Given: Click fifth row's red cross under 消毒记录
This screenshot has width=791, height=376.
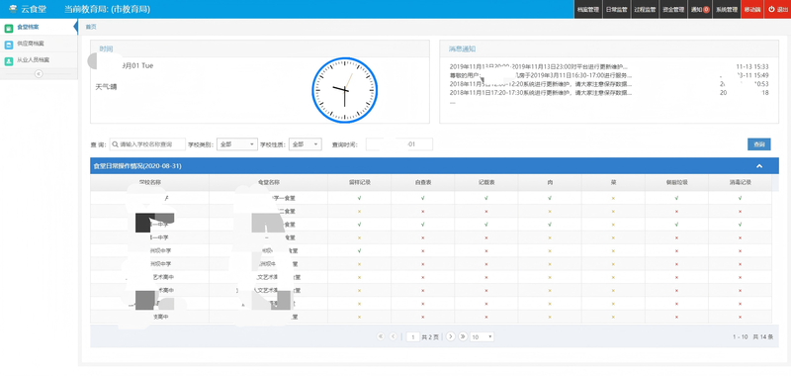Looking at the screenshot, I should 740,251.
